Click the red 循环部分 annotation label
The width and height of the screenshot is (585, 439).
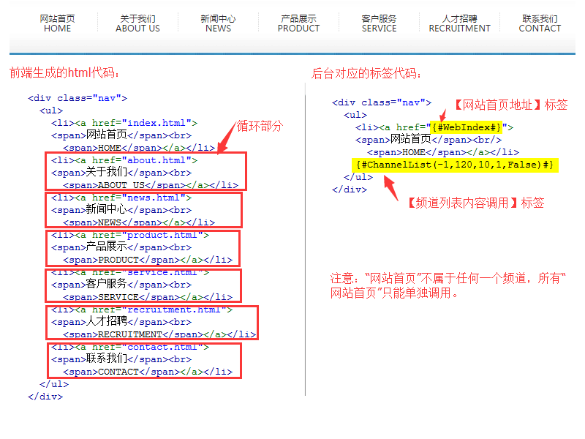tap(260, 126)
